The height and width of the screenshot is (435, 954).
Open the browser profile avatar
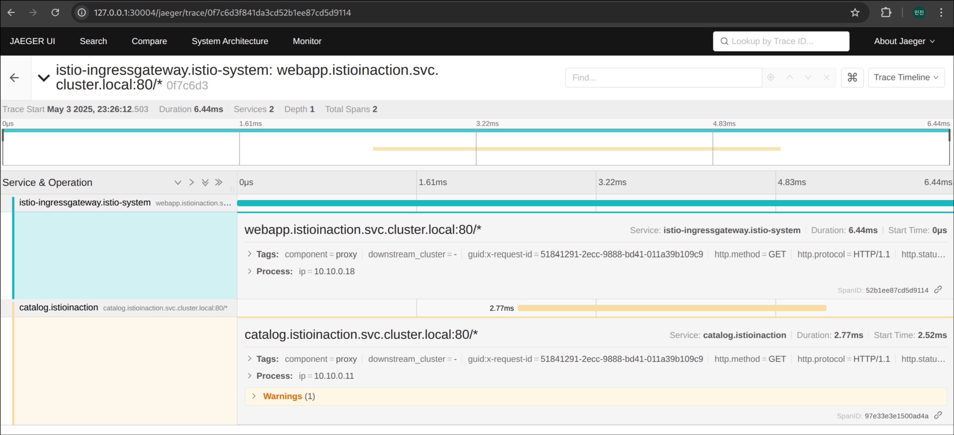[x=919, y=13]
